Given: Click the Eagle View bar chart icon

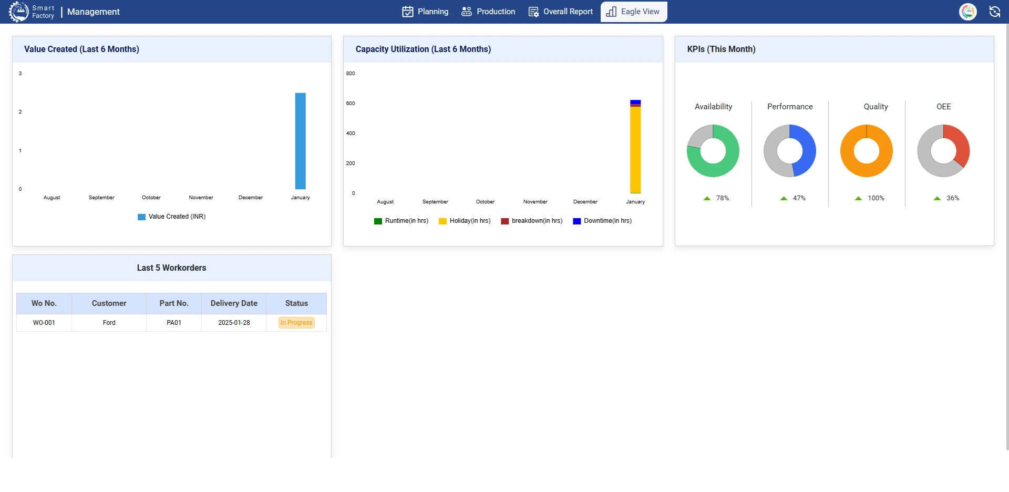Looking at the screenshot, I should coord(611,12).
